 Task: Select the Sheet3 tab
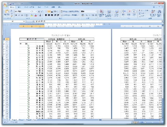(x=29, y=120)
